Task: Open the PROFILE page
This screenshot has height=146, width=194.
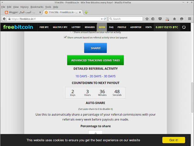Action: tap(122, 27)
